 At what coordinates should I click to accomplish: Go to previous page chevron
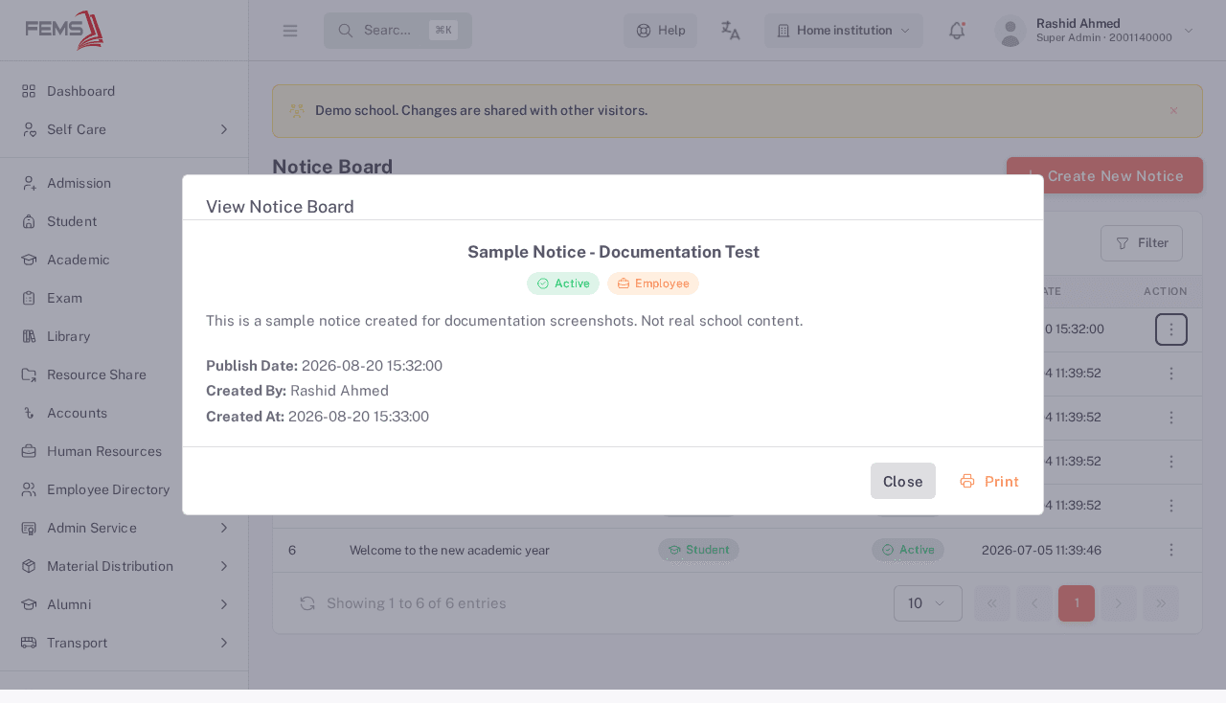click(1034, 603)
